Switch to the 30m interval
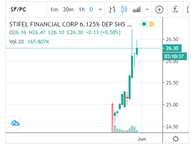Viewport: 191px width, 150px height. [68, 10]
